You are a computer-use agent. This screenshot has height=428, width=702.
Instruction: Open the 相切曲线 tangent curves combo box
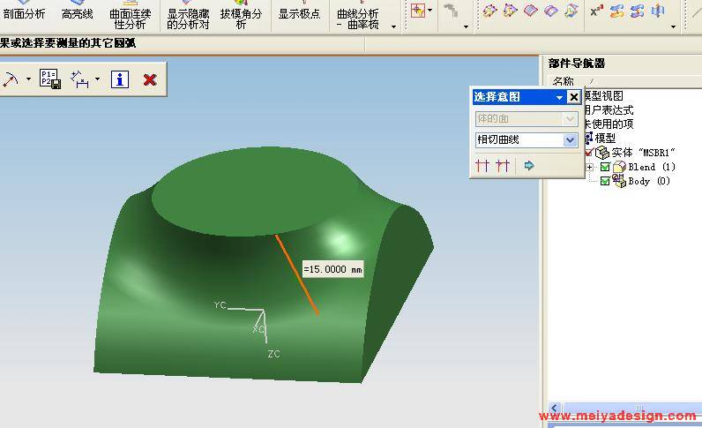526,139
